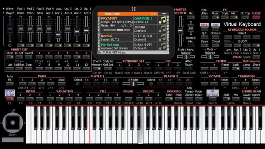Select the ZURNA sound note icon
The width and height of the screenshot is (265, 149).
coord(162,29)
